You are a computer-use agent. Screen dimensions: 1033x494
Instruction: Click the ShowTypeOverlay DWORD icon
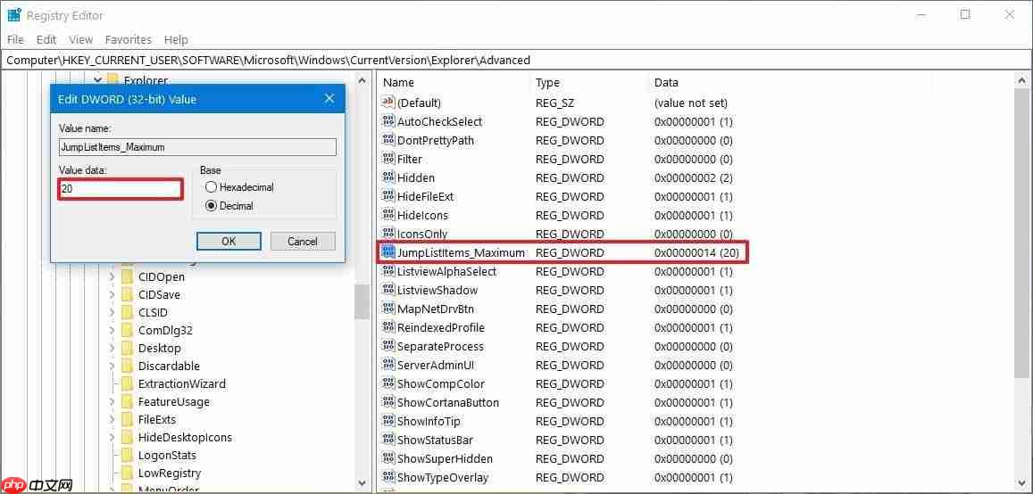point(388,478)
